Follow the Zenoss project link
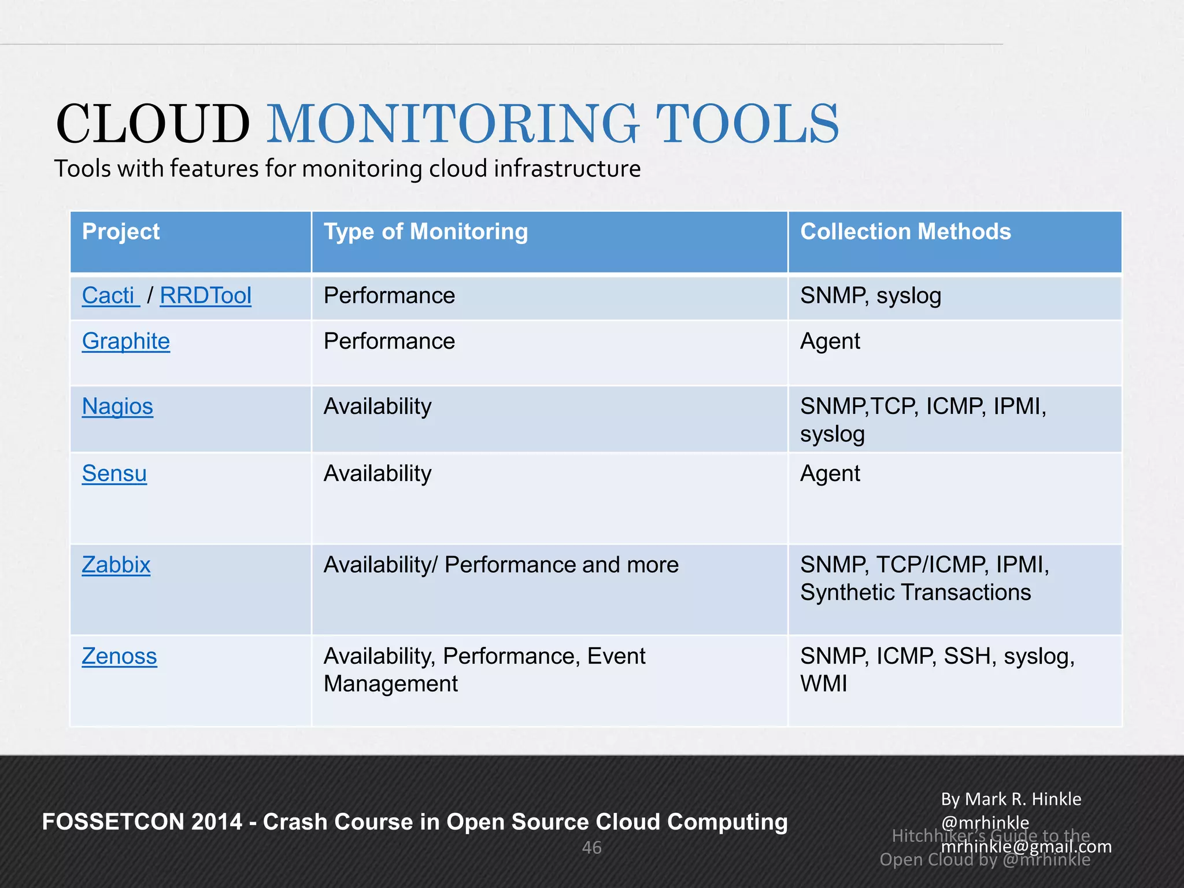This screenshot has height=888, width=1184. pos(119,656)
